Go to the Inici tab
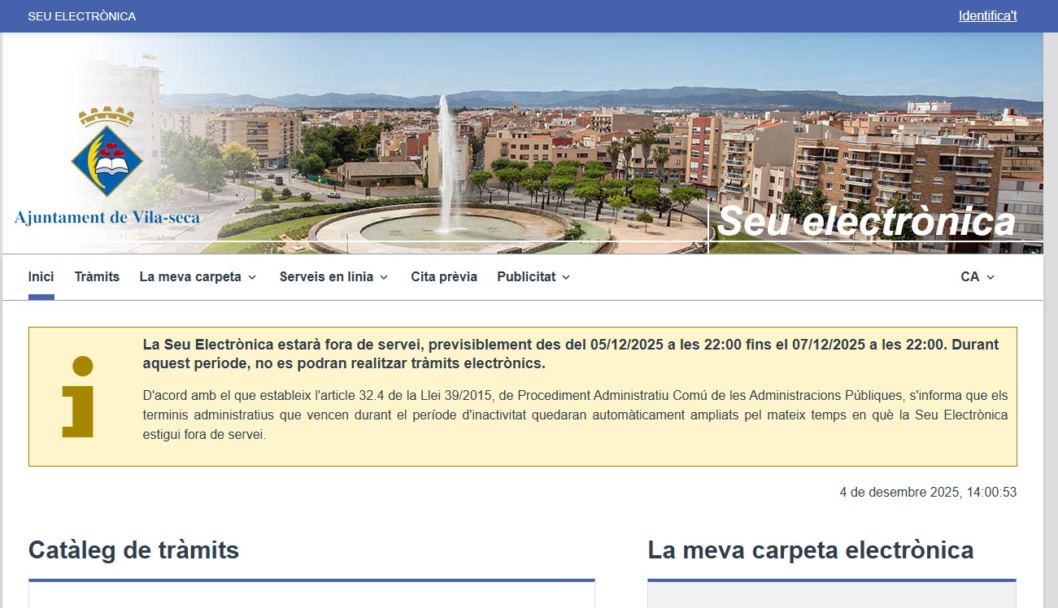This screenshot has width=1058, height=608. [x=41, y=277]
